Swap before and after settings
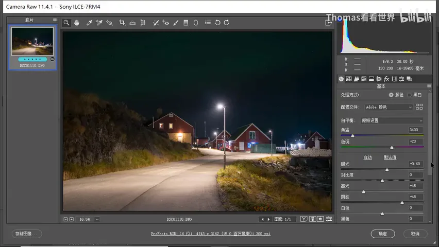The image size is (439, 247). click(x=312, y=219)
